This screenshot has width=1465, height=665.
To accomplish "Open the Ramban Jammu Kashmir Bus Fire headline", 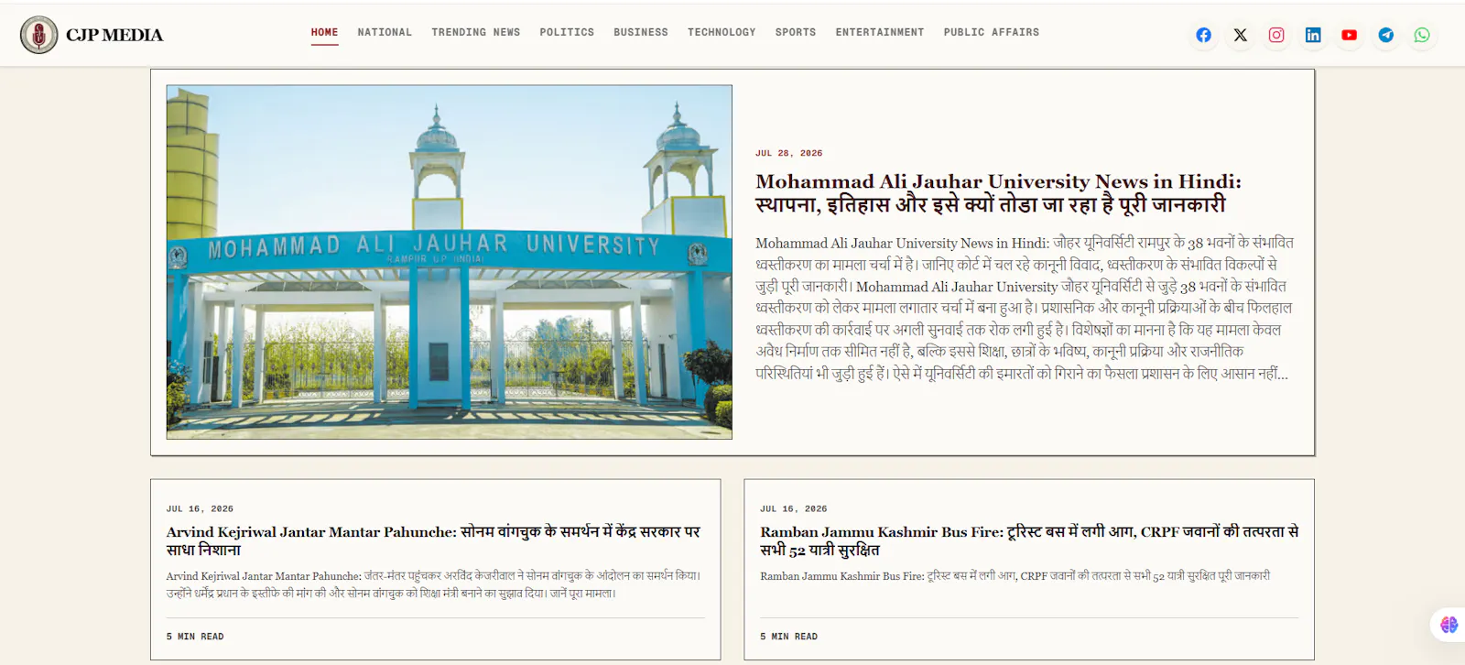I will click(x=1029, y=540).
